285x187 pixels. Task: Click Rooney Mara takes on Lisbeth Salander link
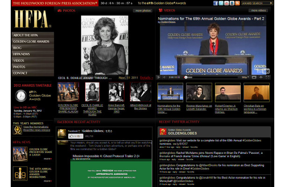199,108
